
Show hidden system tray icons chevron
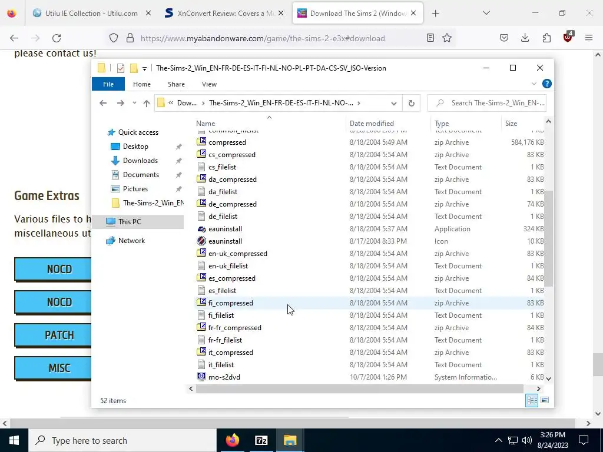coord(498,440)
